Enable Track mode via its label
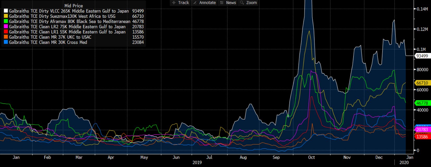The height and width of the screenshot is (167, 431). click(184, 3)
